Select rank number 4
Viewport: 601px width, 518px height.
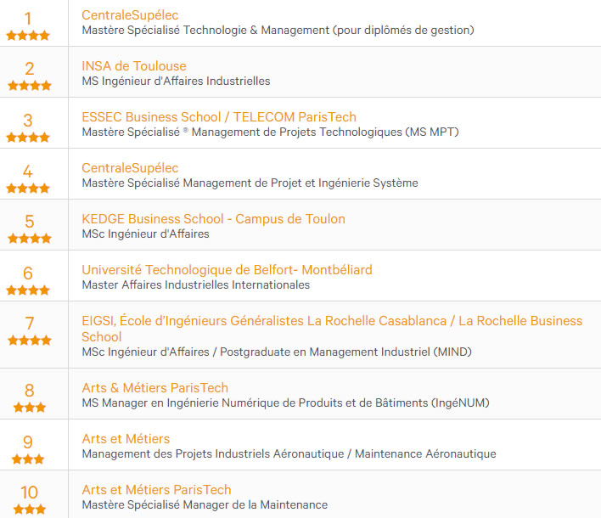coord(28,172)
